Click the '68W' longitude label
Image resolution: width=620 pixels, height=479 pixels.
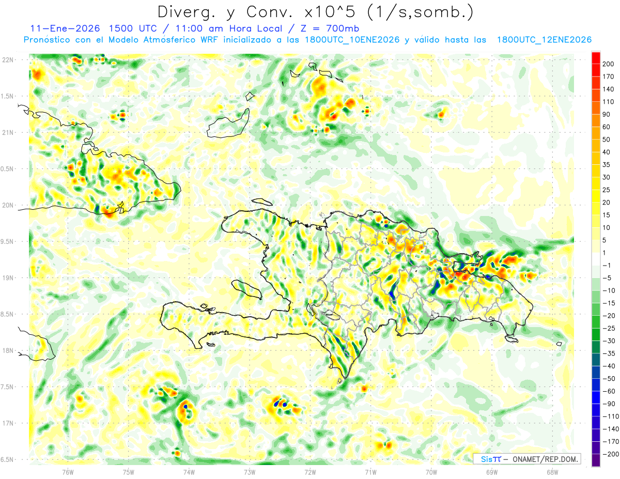[x=552, y=471]
